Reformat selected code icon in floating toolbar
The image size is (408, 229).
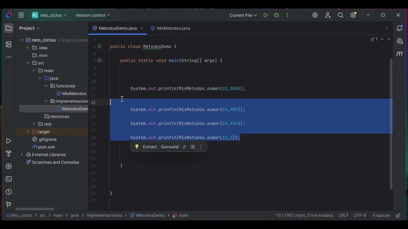pos(193,147)
